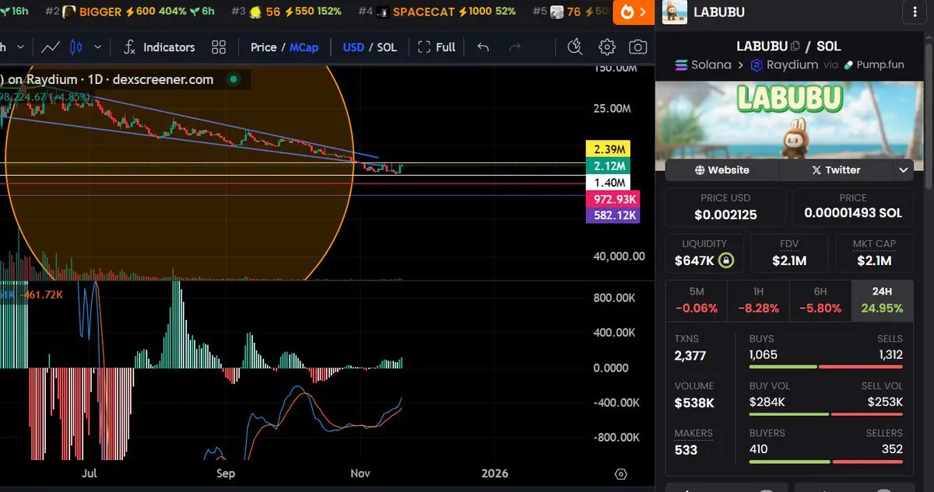Click the liquidity lock icon
This screenshot has height=492, width=934.
click(725, 260)
